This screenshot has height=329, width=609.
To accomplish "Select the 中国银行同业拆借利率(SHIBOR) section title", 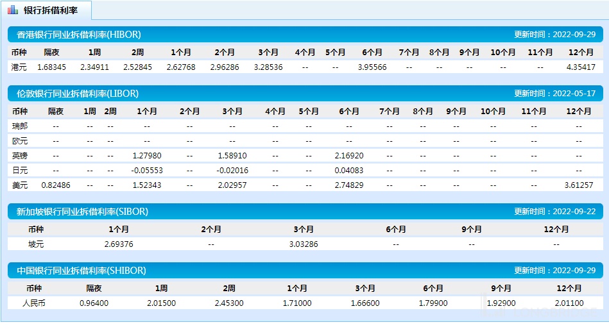I will click(81, 271).
